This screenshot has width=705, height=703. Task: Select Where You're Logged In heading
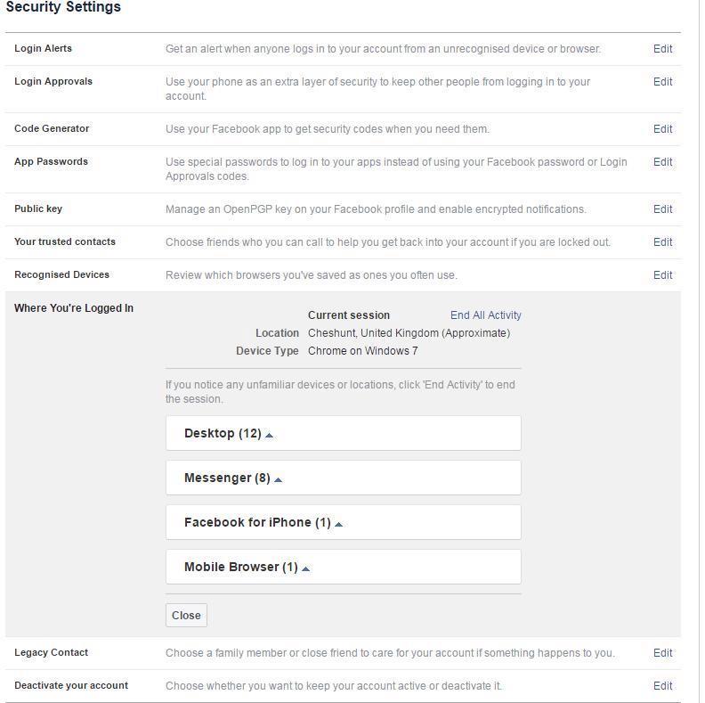(x=74, y=308)
